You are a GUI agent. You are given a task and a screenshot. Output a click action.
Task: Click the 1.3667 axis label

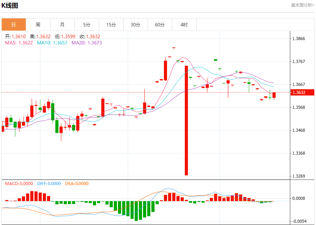pyautogui.click(x=299, y=84)
